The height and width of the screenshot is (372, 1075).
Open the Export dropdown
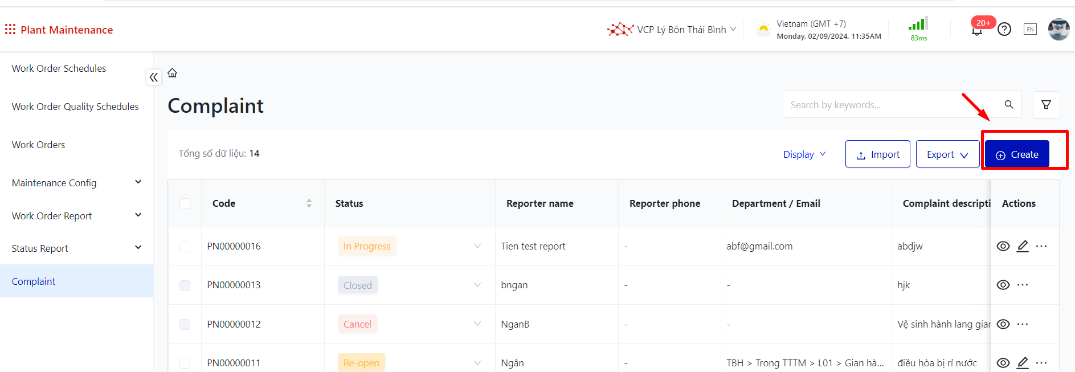pos(947,154)
